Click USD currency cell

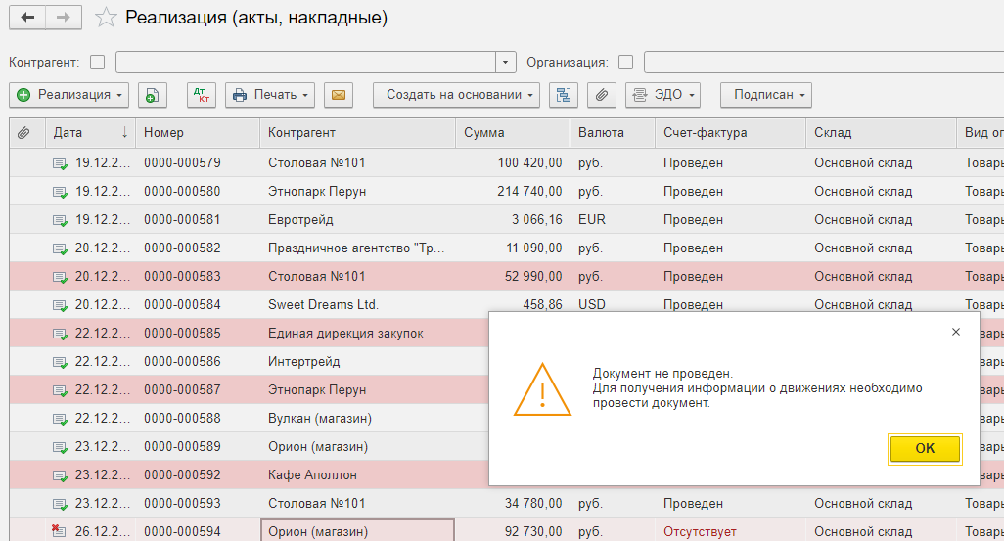613,305
